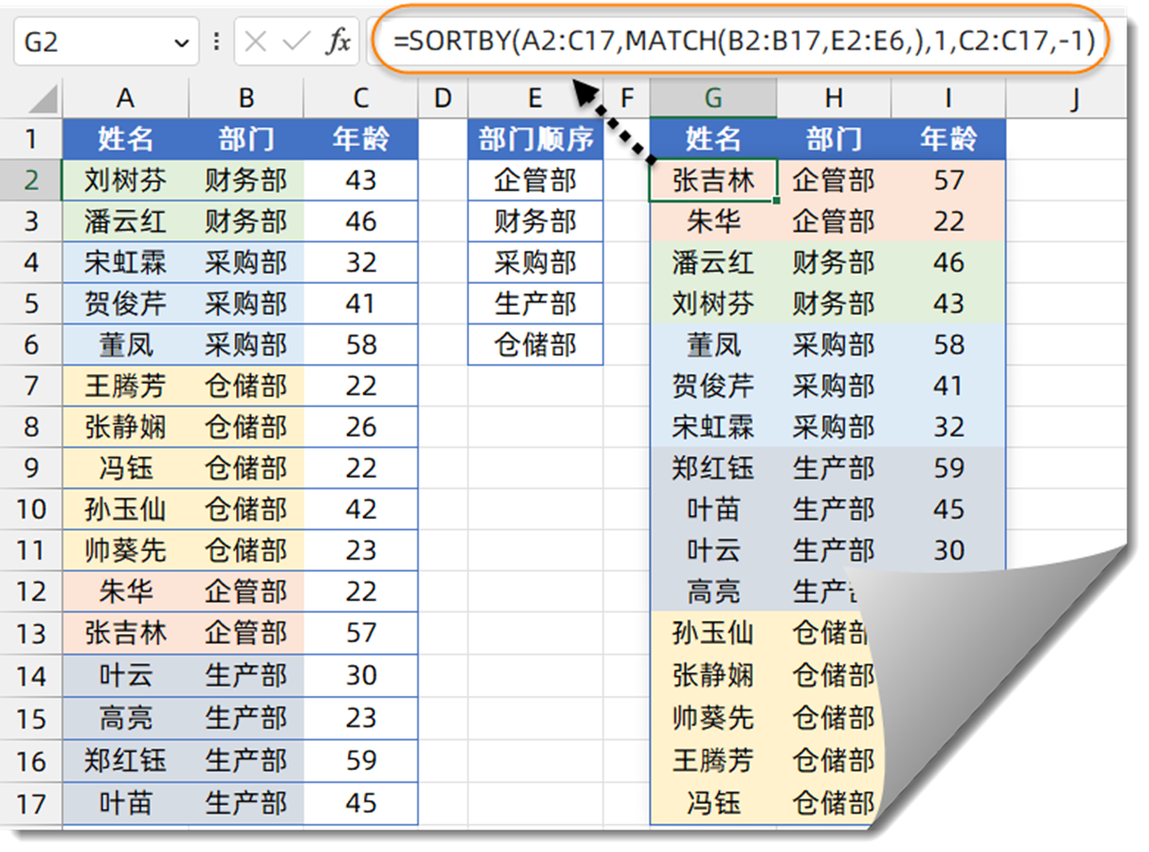
Task: Click cell G12 高亮
Action: click(x=714, y=592)
